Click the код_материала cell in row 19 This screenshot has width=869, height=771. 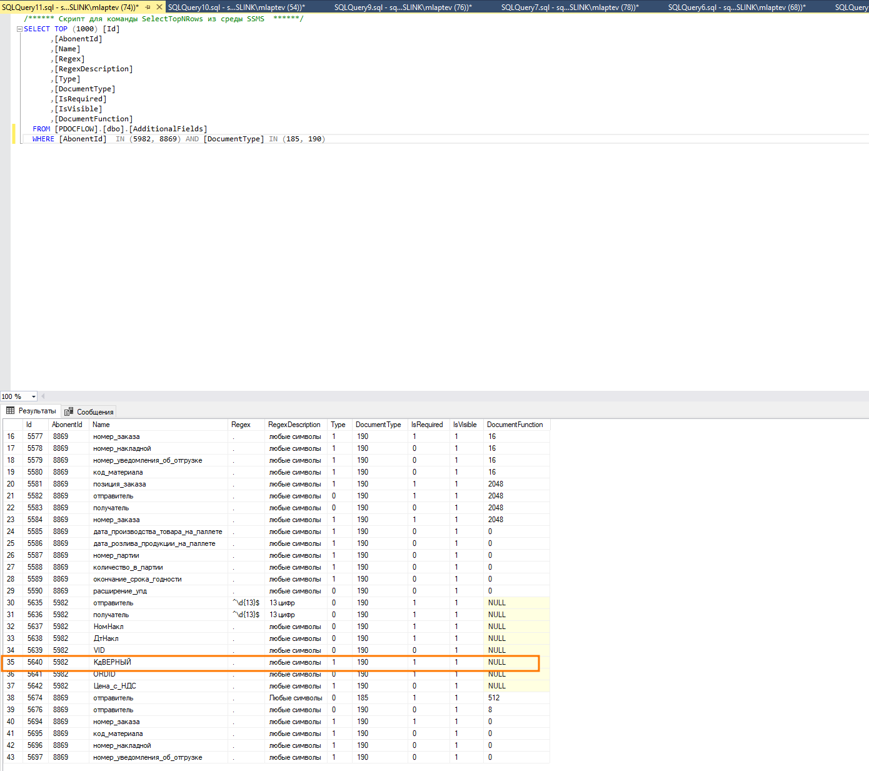(159, 472)
